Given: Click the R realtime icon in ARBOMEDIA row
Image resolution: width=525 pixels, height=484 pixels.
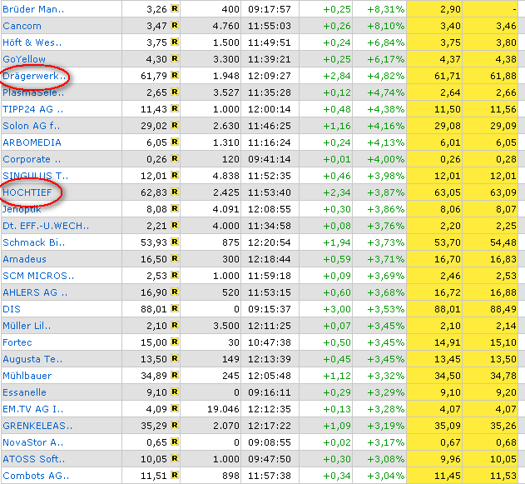Looking at the screenshot, I should (x=175, y=142).
